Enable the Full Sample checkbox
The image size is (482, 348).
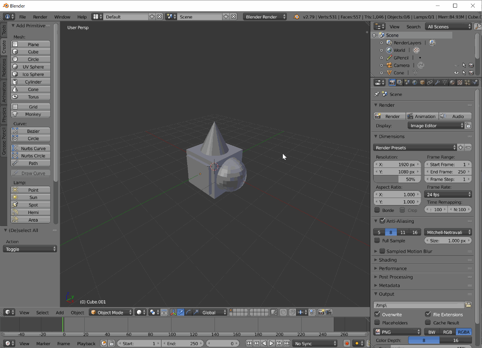[x=377, y=240]
